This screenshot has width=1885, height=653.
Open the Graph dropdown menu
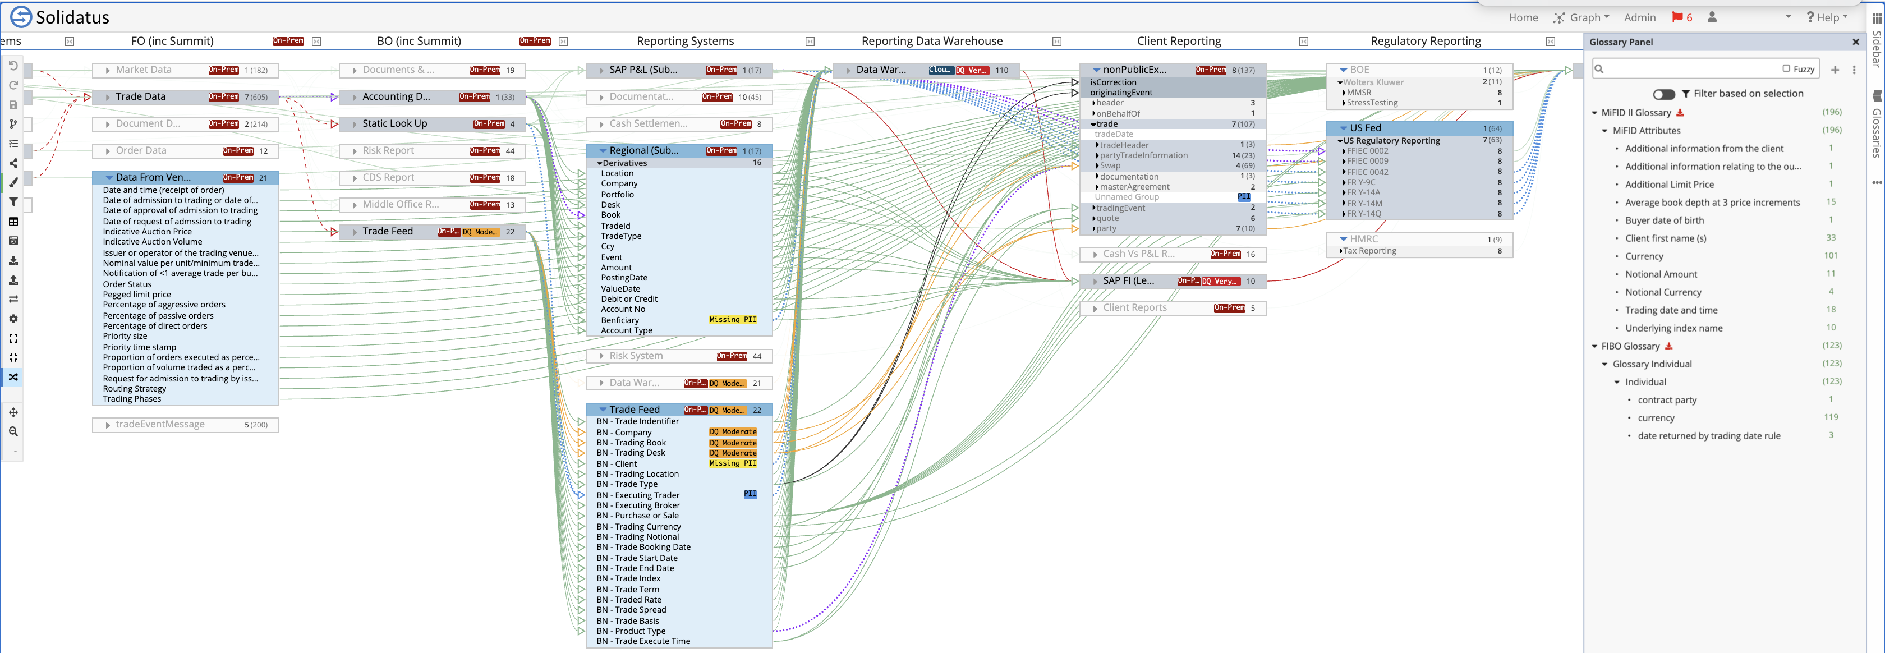pos(1581,17)
